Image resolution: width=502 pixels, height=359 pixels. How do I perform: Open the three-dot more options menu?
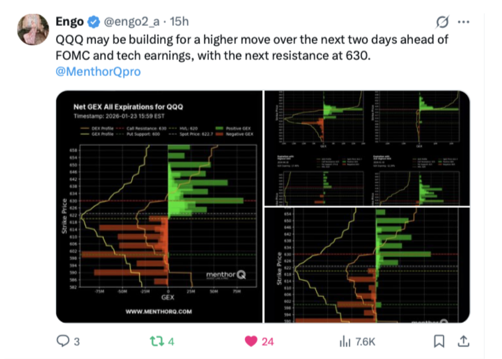463,22
